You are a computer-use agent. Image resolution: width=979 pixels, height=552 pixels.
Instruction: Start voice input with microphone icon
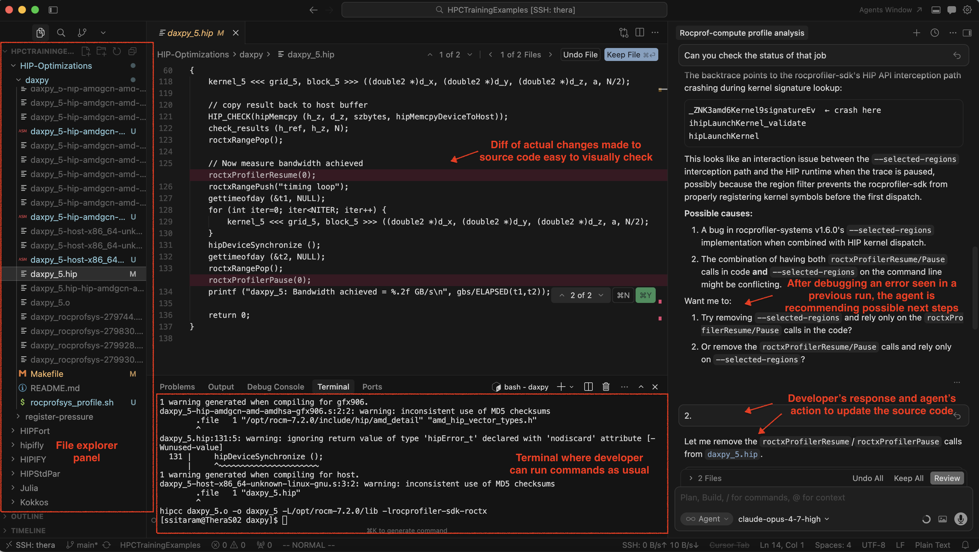pyautogui.click(x=960, y=519)
